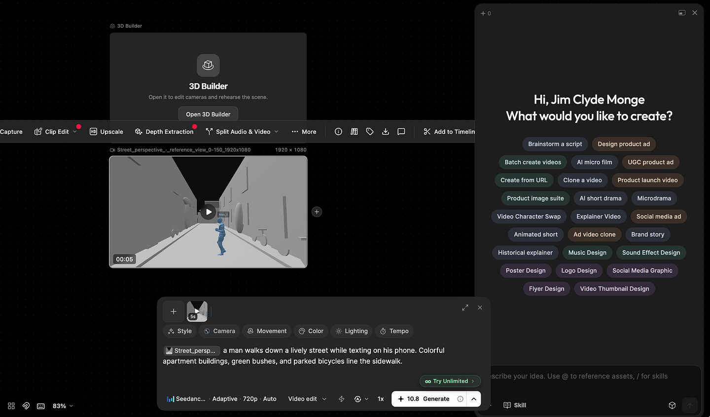Open the Seedance model settings selector
The image size is (710, 417).
(221, 399)
